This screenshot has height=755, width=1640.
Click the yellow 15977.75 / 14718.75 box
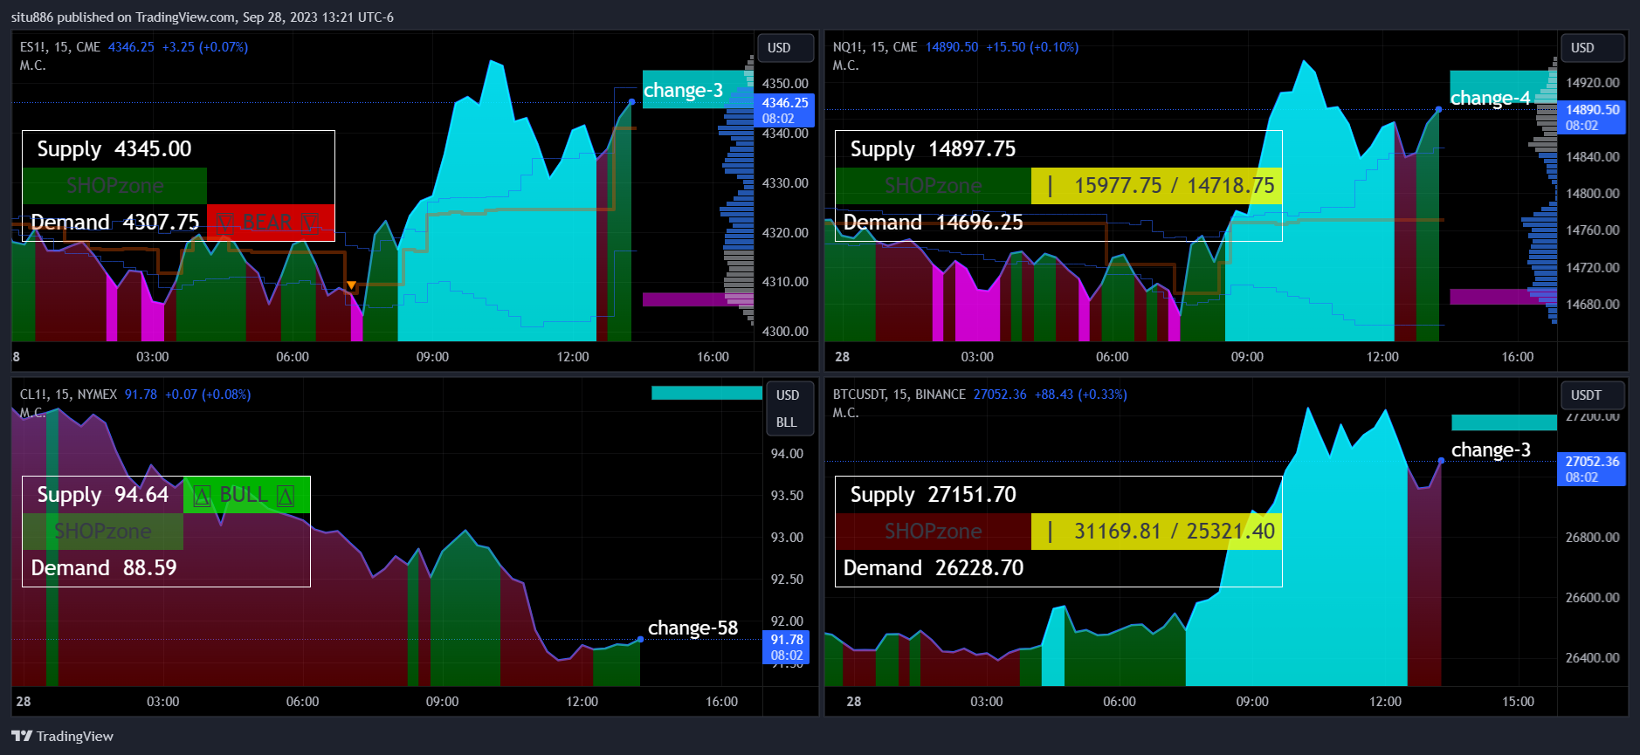point(1156,186)
